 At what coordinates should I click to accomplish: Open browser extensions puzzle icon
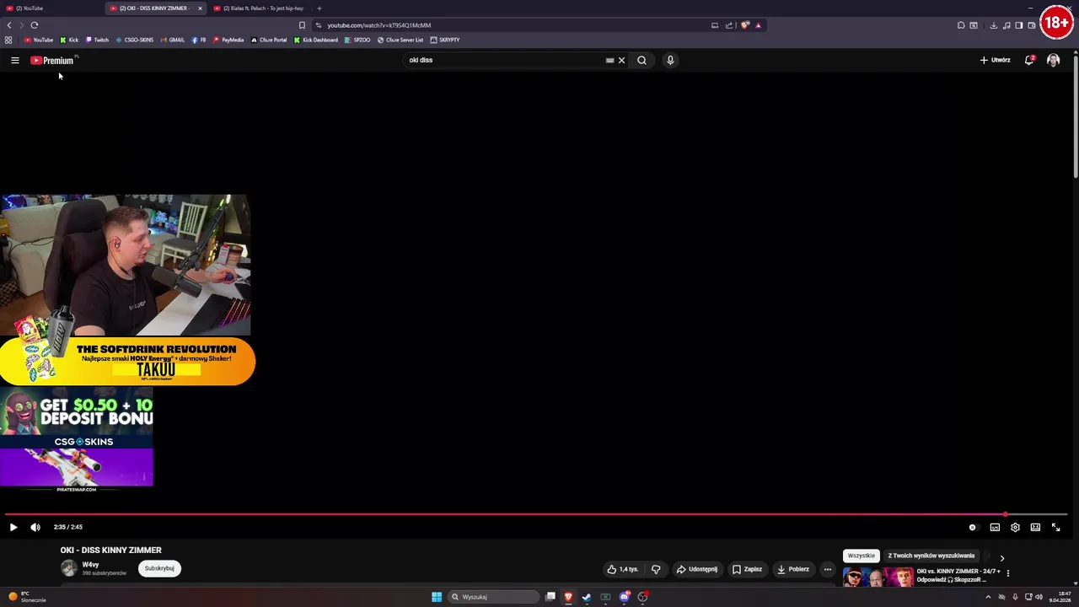(x=960, y=25)
